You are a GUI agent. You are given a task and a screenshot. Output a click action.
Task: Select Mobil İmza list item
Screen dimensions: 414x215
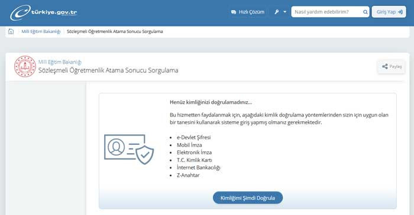[189, 145]
